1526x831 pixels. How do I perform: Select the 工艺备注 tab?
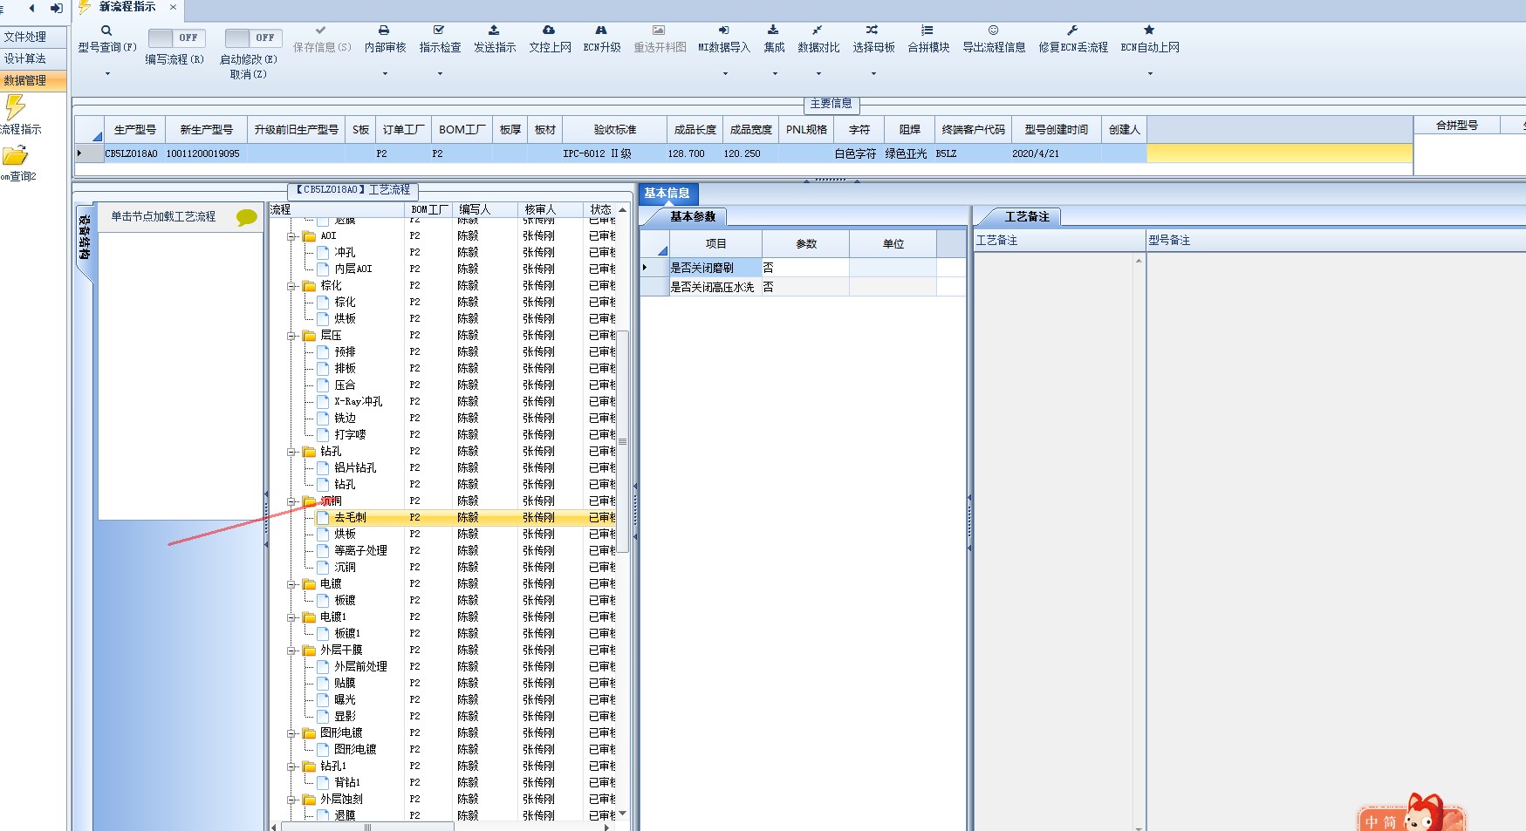1027,216
